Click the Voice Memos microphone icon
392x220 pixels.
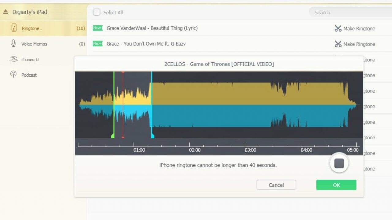[13, 44]
